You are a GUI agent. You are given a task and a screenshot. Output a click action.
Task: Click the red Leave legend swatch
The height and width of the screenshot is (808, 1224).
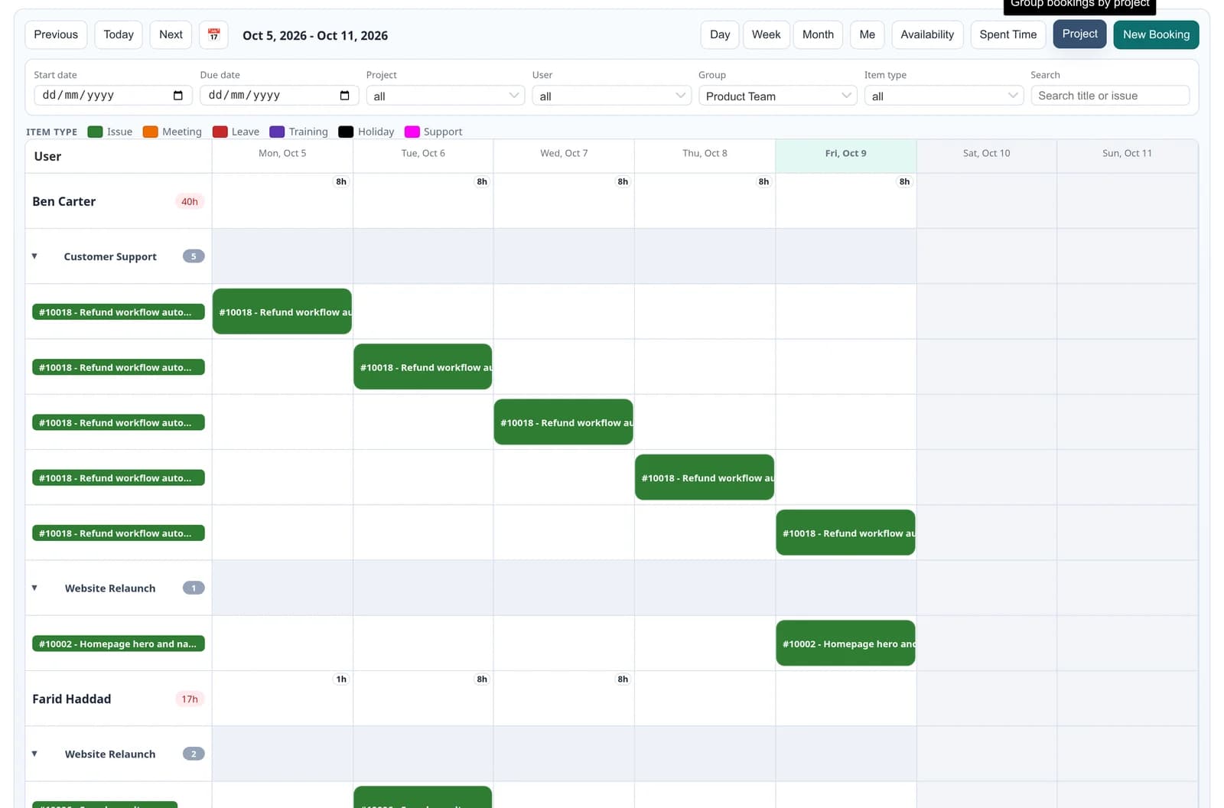(x=220, y=132)
